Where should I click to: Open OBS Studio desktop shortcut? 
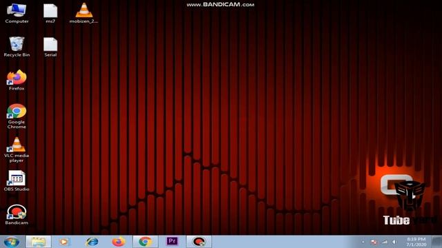pos(17,180)
